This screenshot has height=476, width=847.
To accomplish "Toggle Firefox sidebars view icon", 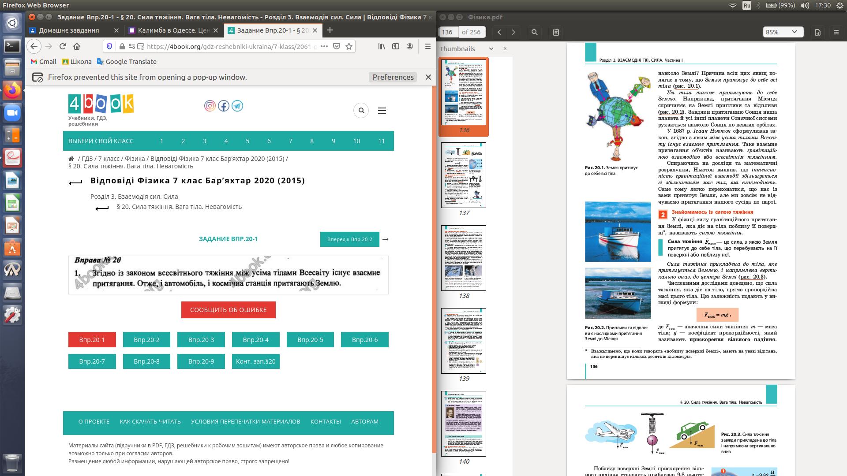I will [x=396, y=46].
